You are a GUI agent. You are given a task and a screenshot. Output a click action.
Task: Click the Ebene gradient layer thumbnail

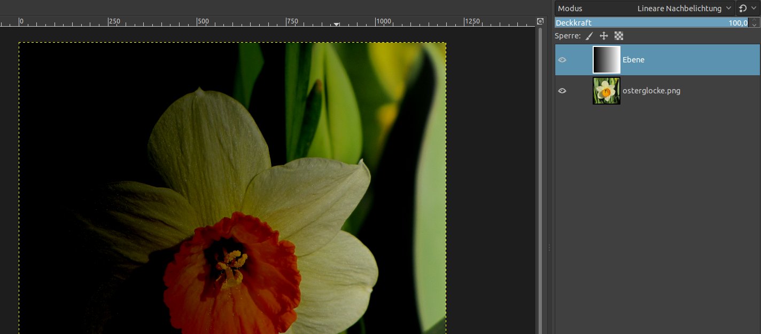click(607, 60)
